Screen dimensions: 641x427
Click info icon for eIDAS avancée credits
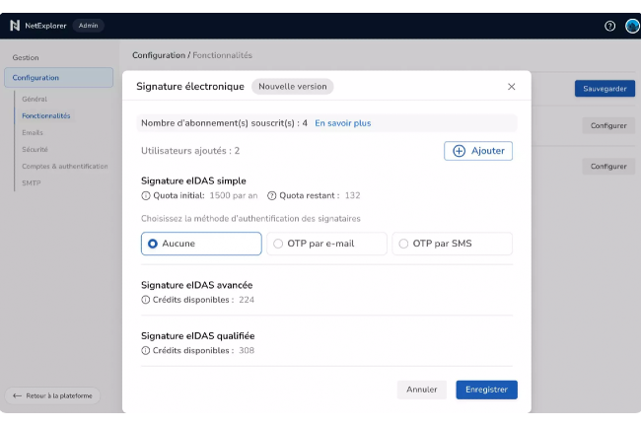tap(146, 299)
